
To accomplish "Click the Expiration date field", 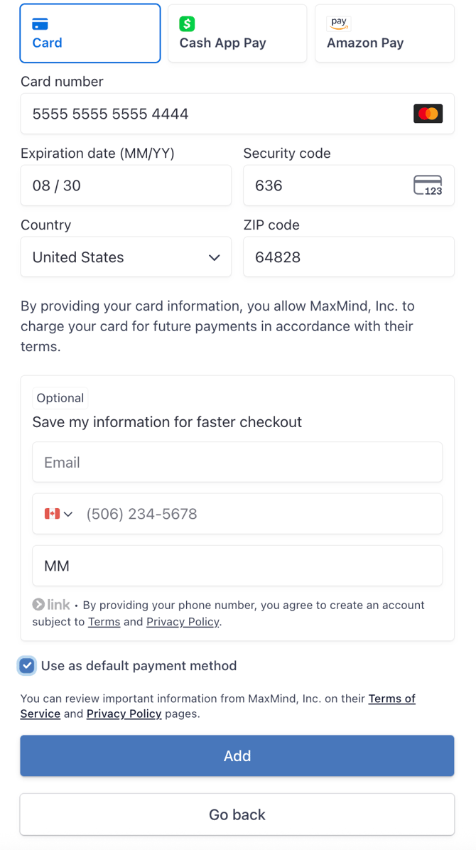I will [x=126, y=185].
